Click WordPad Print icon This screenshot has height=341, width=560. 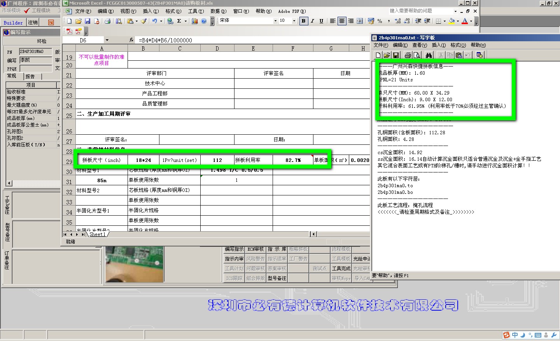408,55
